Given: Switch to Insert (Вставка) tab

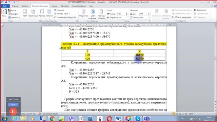Looking at the screenshot, I should pyautogui.click(x=25, y=6).
